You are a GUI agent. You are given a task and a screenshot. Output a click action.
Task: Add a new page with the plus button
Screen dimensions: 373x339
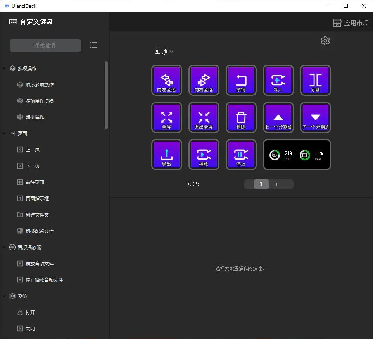(x=277, y=184)
